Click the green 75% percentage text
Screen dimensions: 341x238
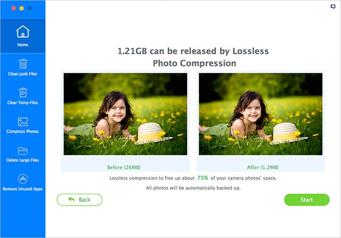pyautogui.click(x=203, y=178)
